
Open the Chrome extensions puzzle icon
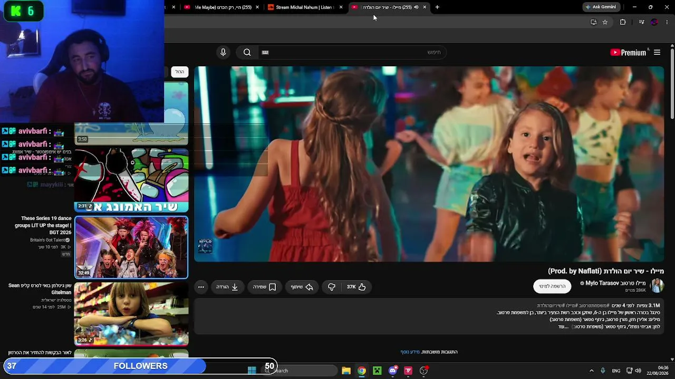623,22
